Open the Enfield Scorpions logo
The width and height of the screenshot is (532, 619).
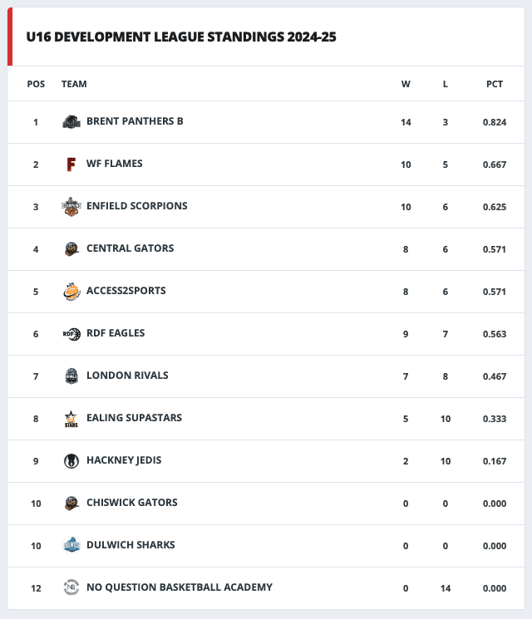(x=71, y=206)
